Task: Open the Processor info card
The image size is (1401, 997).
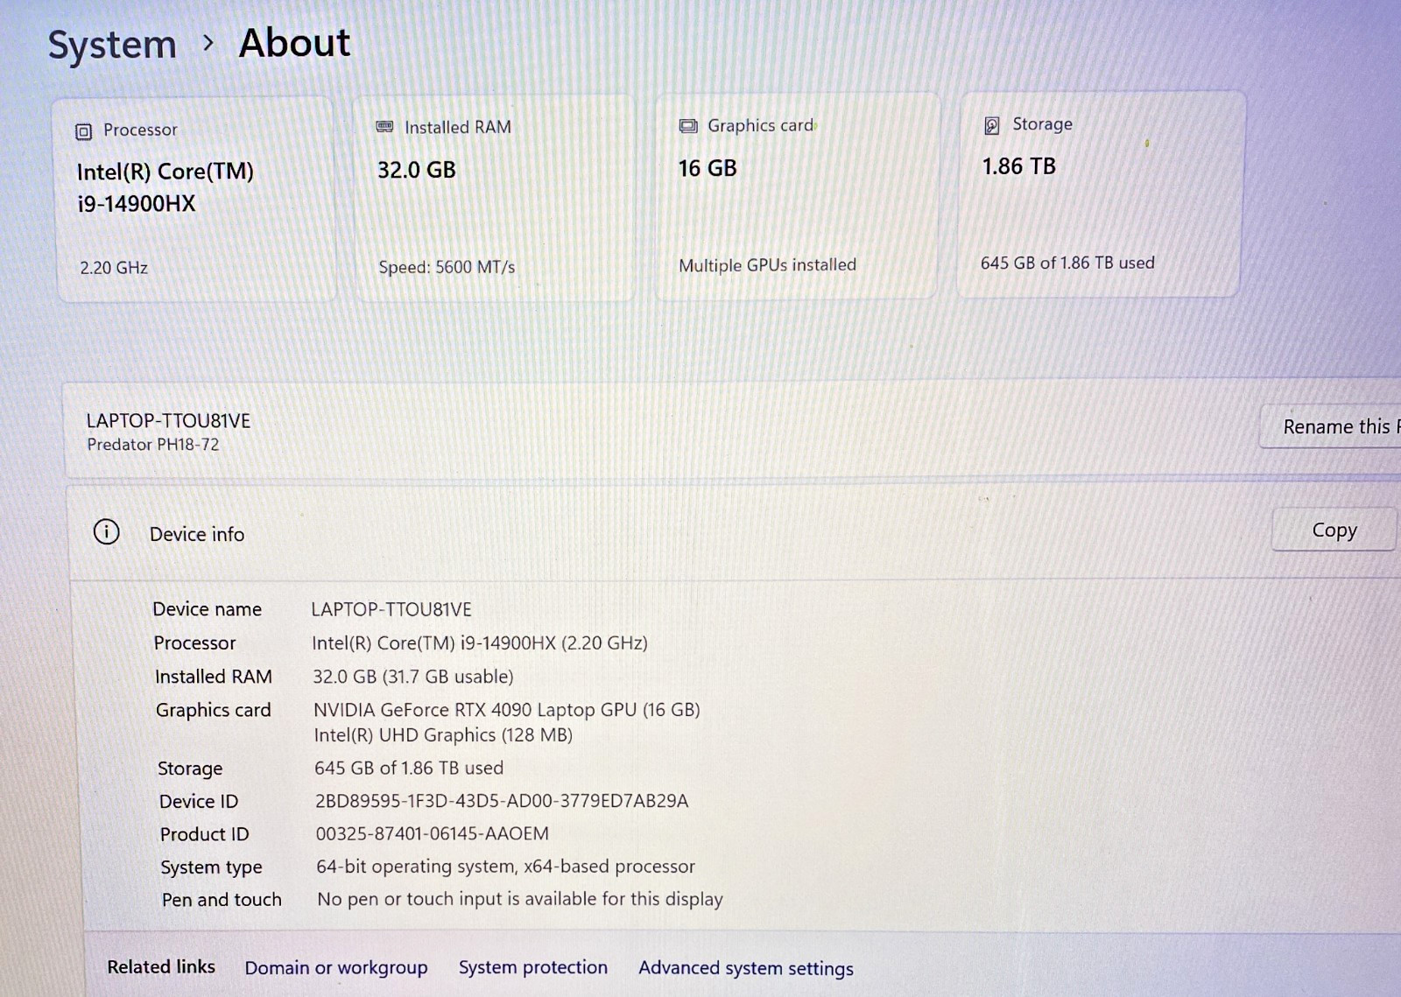Action: [195, 200]
